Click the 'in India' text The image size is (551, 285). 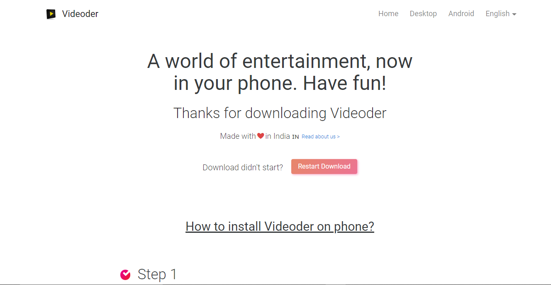point(278,136)
